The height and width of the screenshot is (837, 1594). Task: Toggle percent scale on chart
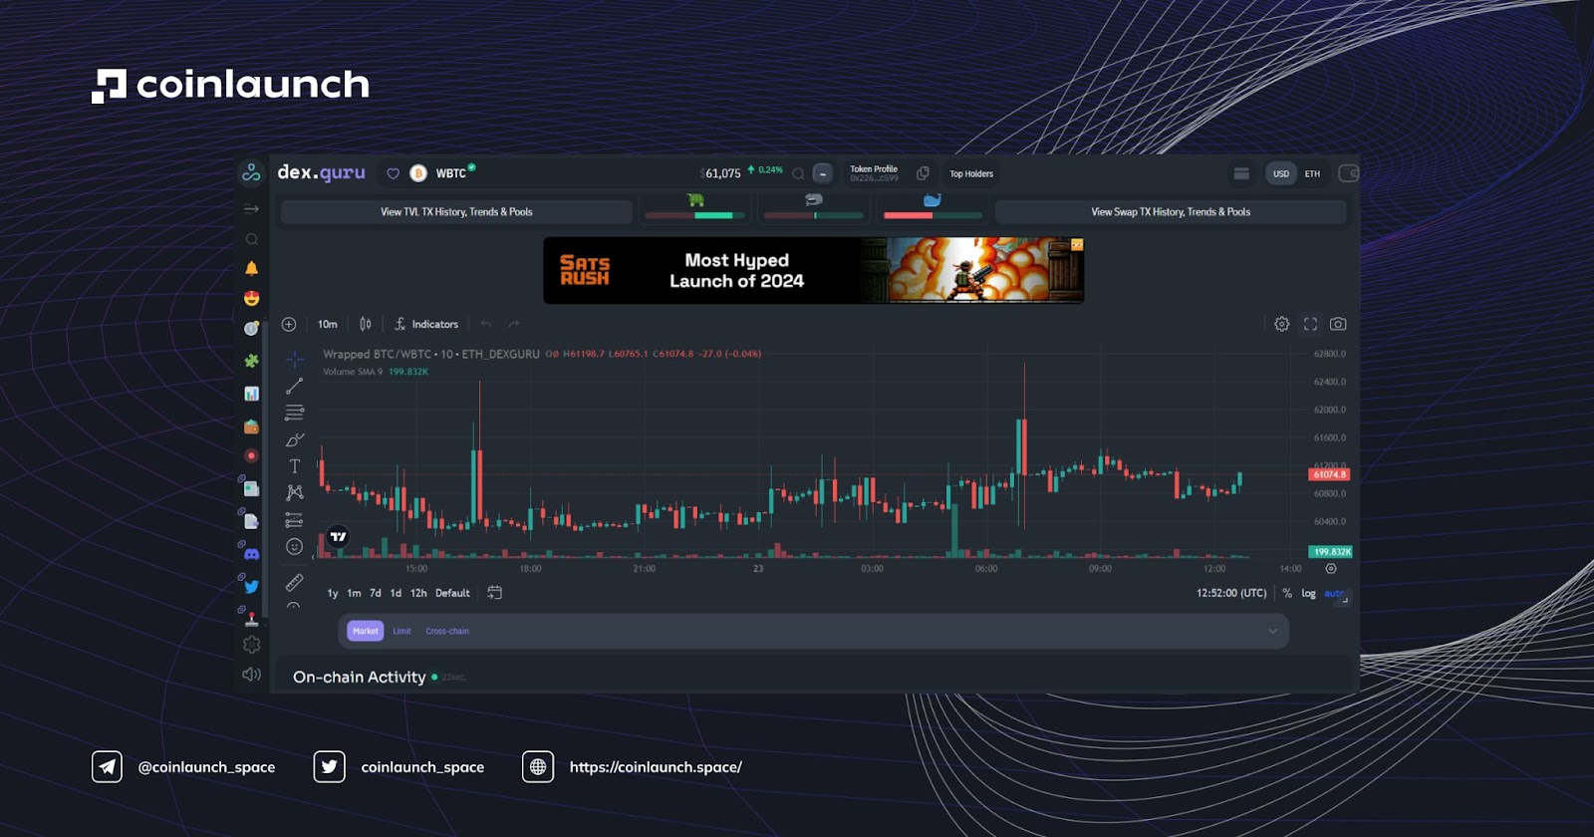click(x=1287, y=593)
